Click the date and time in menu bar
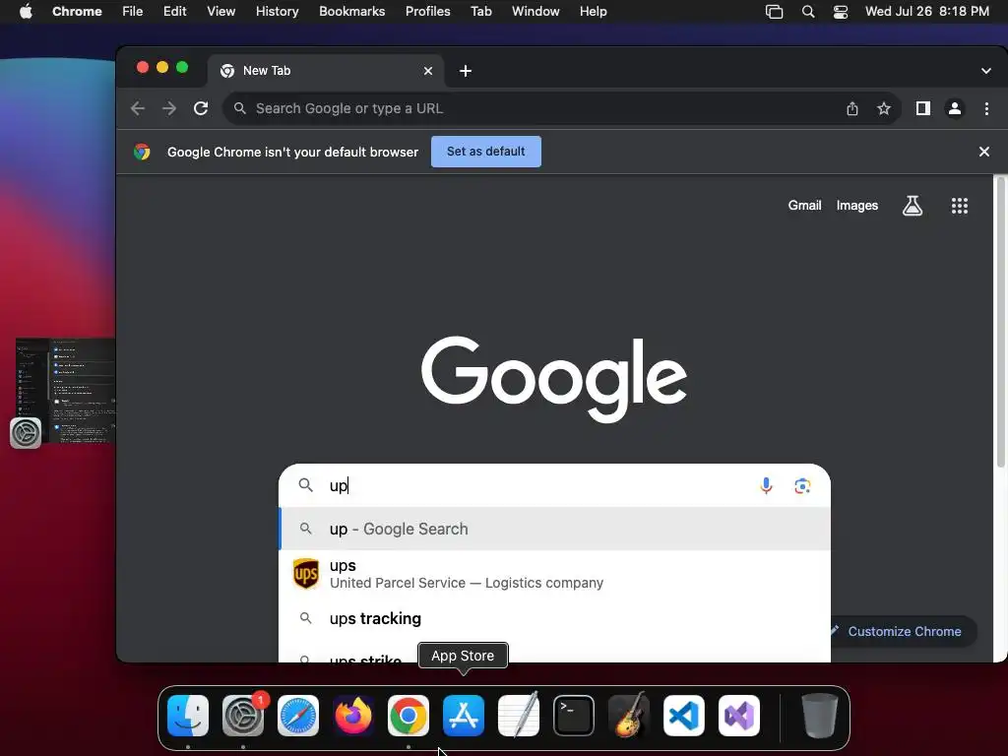Viewport: 1008px width, 756px height. (927, 12)
